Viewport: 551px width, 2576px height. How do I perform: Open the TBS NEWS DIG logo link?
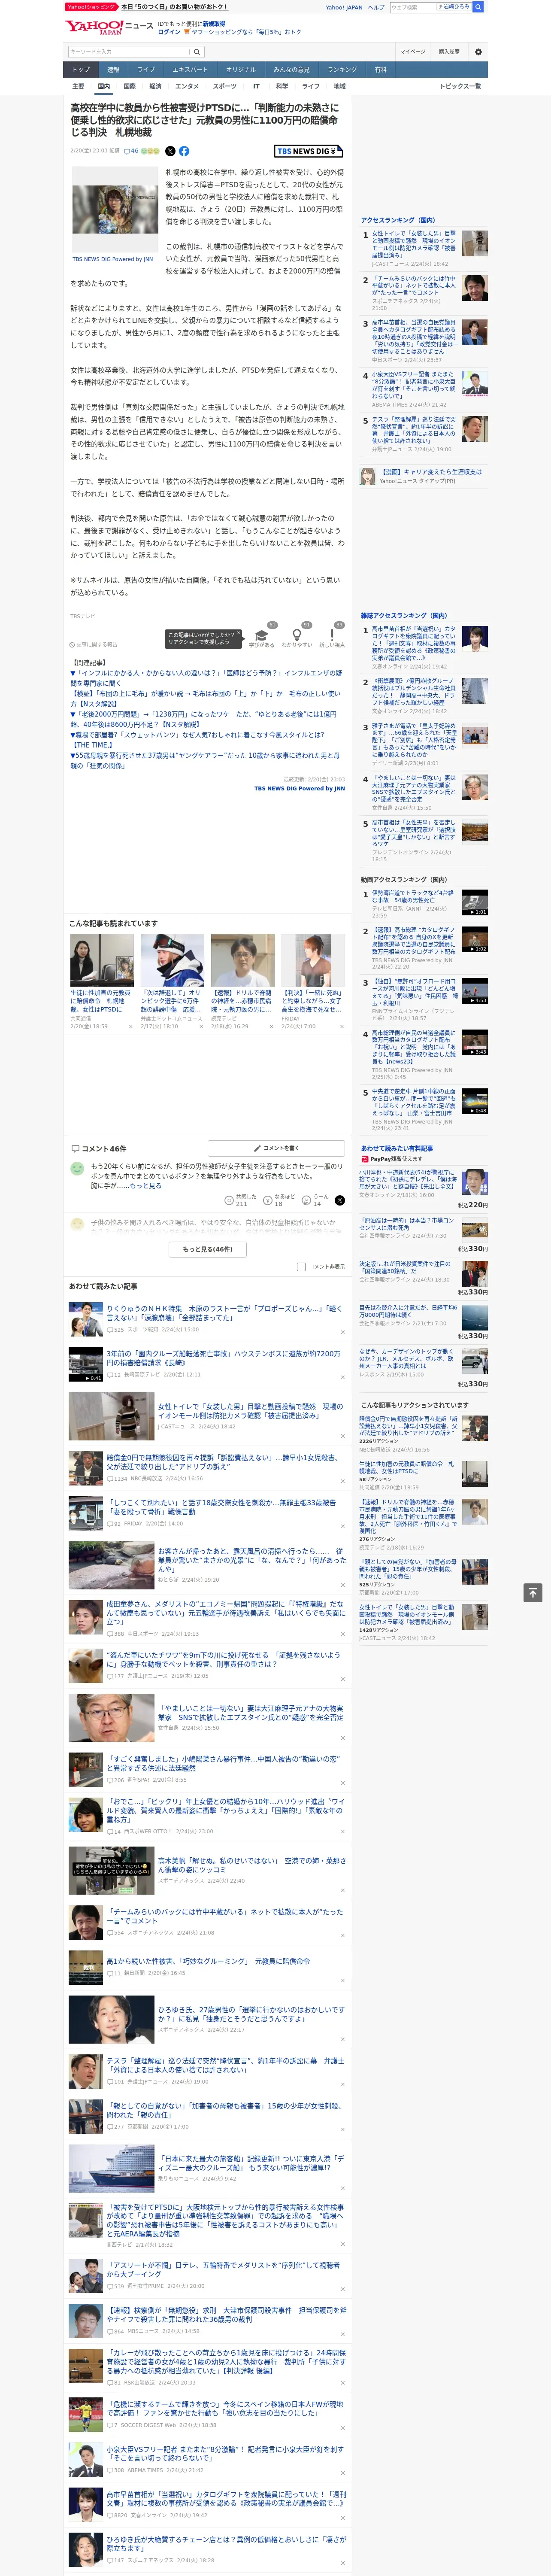309,151
